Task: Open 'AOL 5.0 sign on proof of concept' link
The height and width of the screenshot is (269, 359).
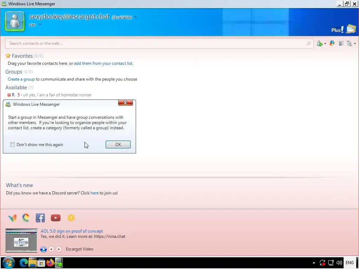Action: [x=72, y=231]
